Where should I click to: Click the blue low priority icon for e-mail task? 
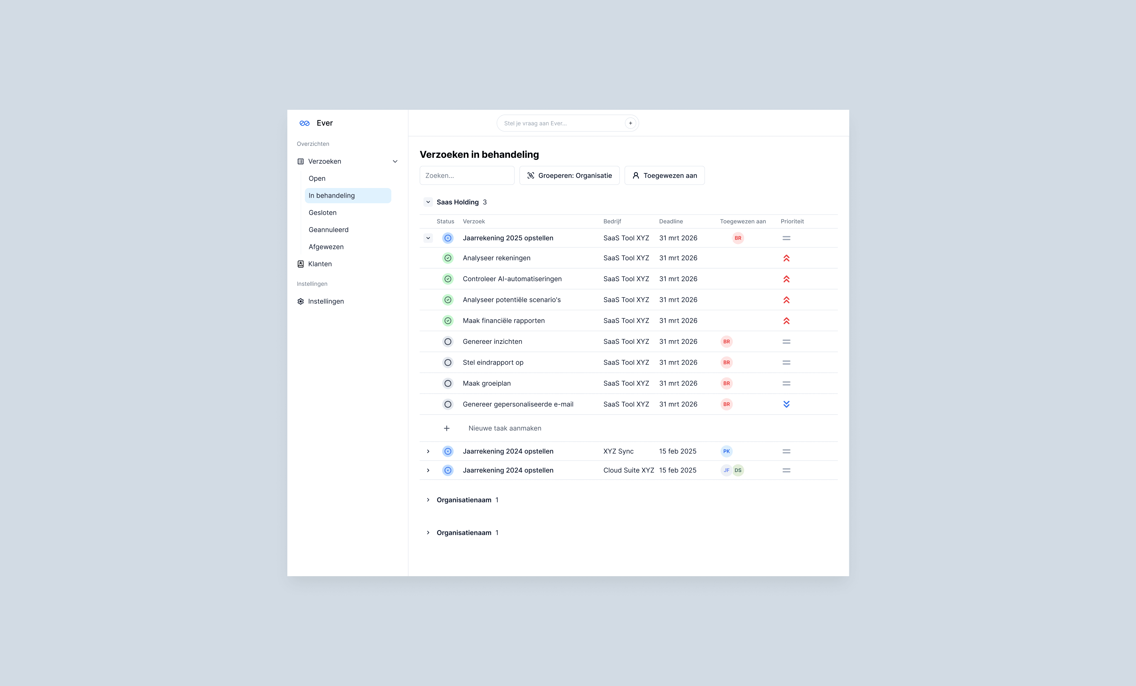pyautogui.click(x=786, y=404)
